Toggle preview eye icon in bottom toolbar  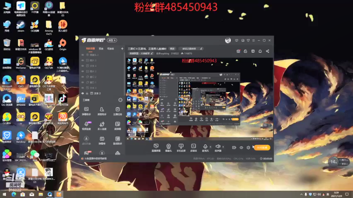tap(241, 147)
